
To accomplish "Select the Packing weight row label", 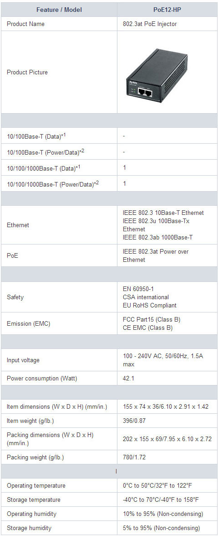I will (x=35, y=457).
